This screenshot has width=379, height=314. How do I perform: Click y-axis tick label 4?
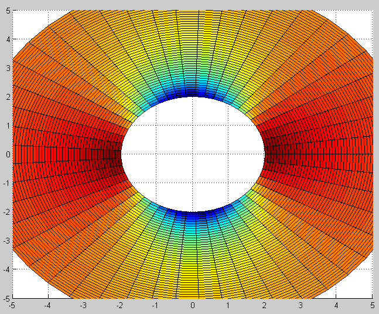point(8,39)
